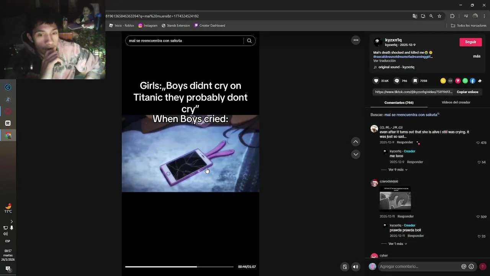
Task: Get the embed code icon
Action: coord(450,81)
